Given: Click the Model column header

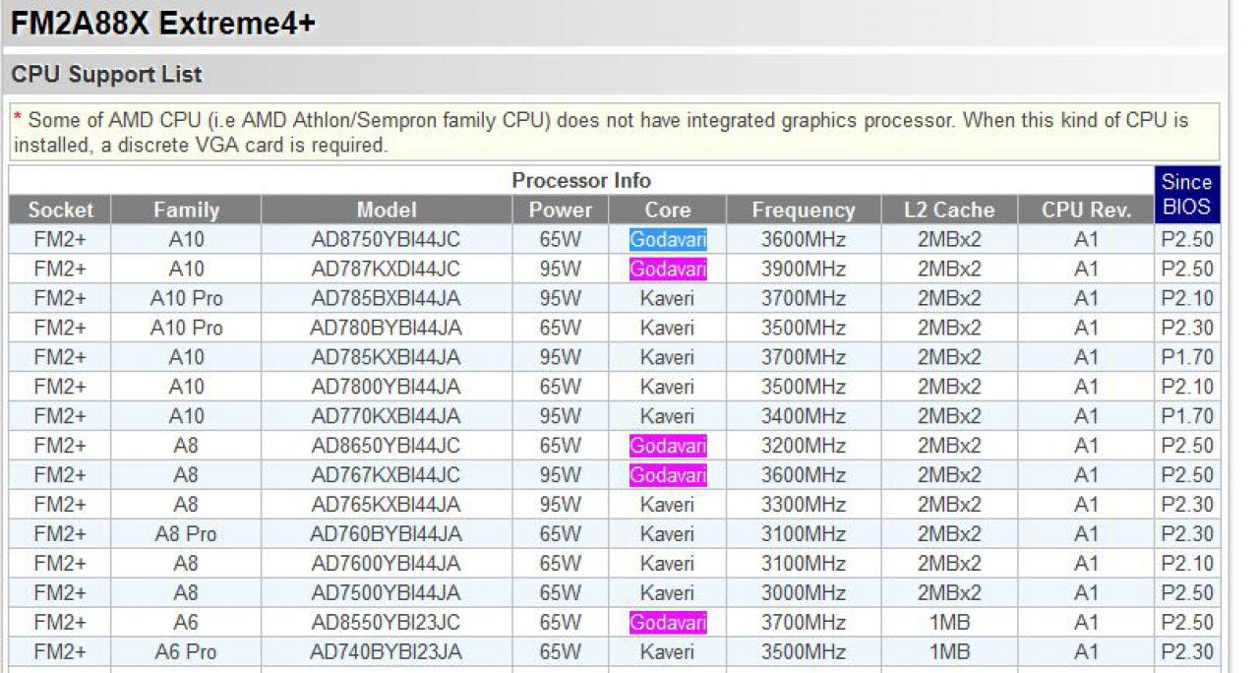Looking at the screenshot, I should (x=387, y=210).
